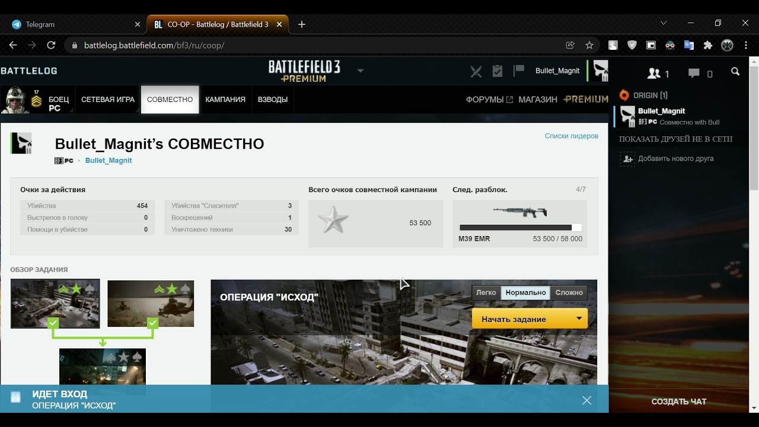Click the shield extension icon
Screen dimensions: 759x427
click(x=632, y=45)
